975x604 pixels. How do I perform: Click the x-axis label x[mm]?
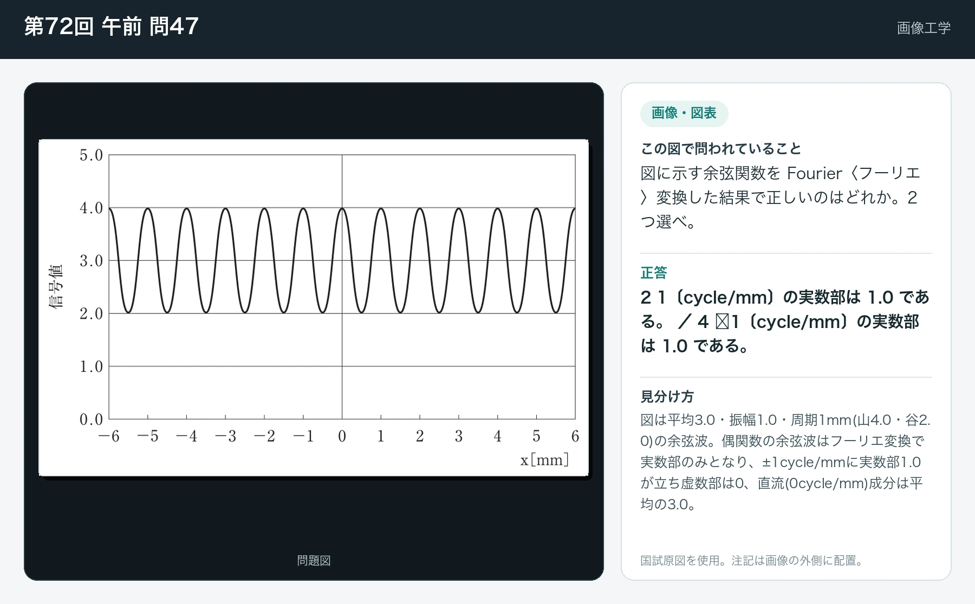tap(544, 460)
